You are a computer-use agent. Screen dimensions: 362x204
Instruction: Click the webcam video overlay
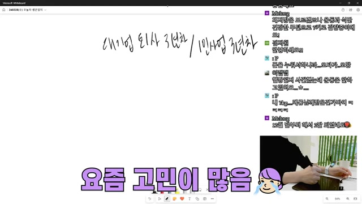tap(308, 163)
